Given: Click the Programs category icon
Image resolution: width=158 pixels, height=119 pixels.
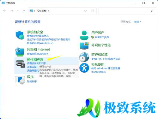Looking at the screenshot, I should click(20, 80).
